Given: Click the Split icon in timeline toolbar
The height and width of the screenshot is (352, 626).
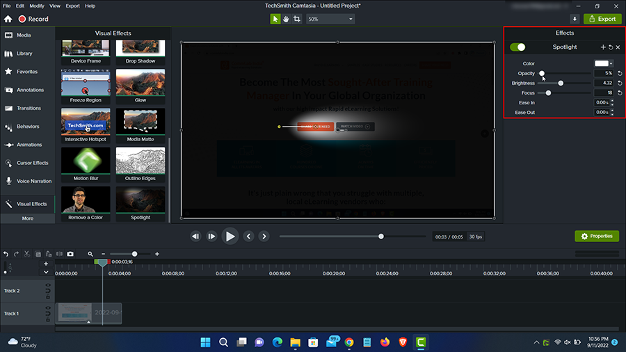Looking at the screenshot, I should 60,254.
